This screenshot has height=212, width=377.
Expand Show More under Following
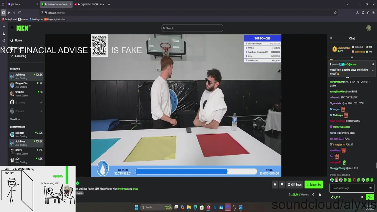tap(15, 119)
